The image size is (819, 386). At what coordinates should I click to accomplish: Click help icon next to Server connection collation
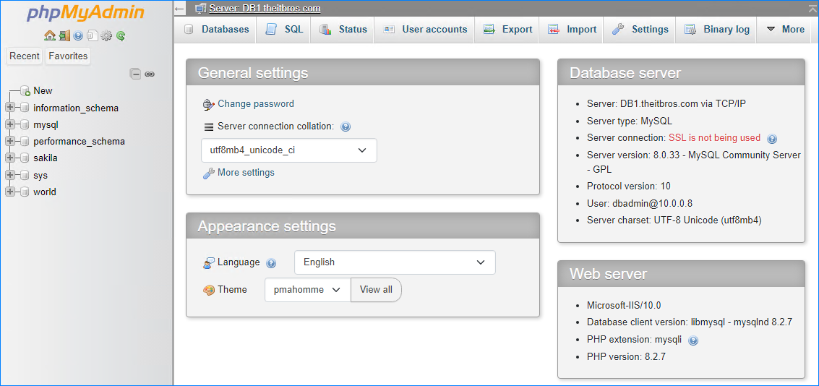pyautogui.click(x=346, y=126)
